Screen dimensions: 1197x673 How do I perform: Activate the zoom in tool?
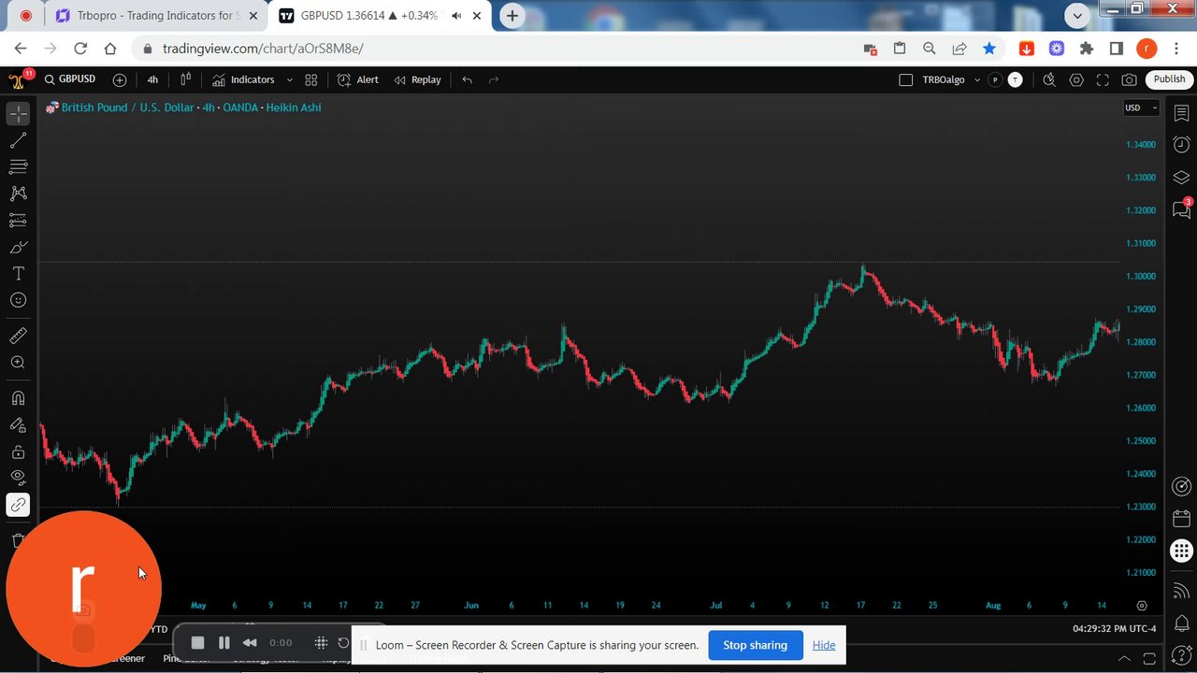tap(18, 363)
